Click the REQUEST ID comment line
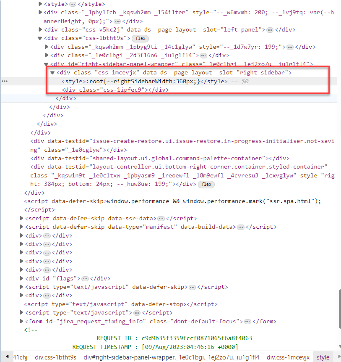 click(x=174, y=338)
